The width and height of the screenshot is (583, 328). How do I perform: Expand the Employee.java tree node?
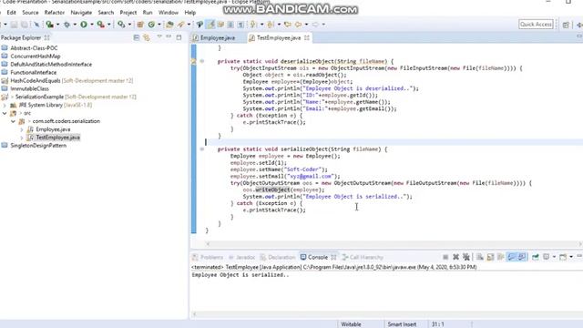[x=21, y=129]
